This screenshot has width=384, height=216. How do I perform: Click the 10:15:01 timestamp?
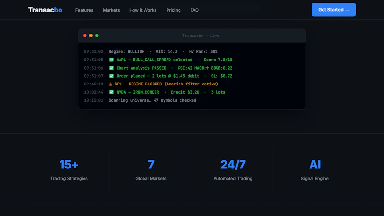[94, 100]
